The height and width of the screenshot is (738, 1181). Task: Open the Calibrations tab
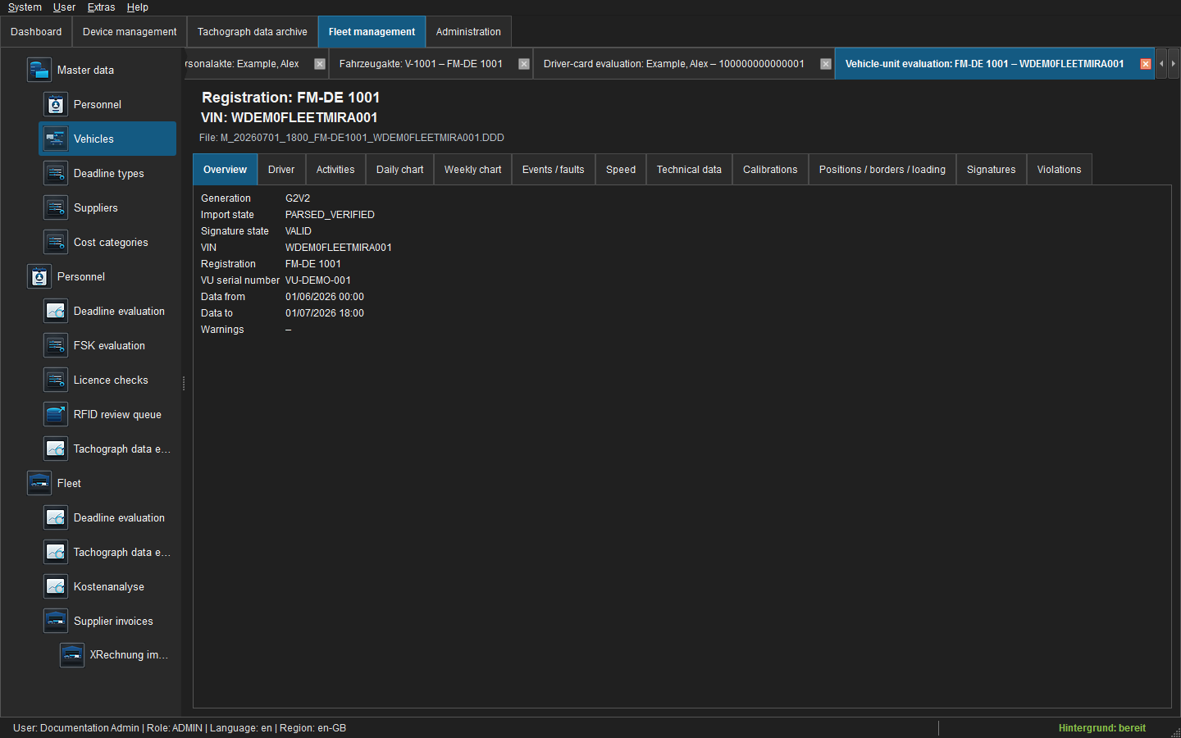point(770,170)
